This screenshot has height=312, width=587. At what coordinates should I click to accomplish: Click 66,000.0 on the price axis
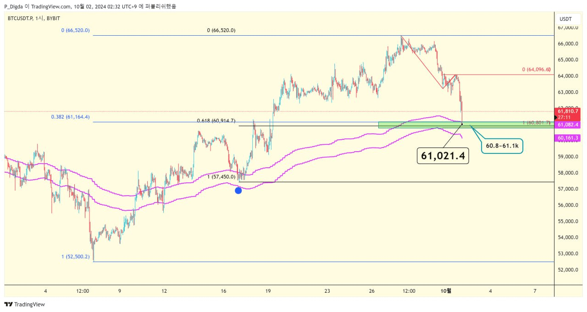(568, 44)
